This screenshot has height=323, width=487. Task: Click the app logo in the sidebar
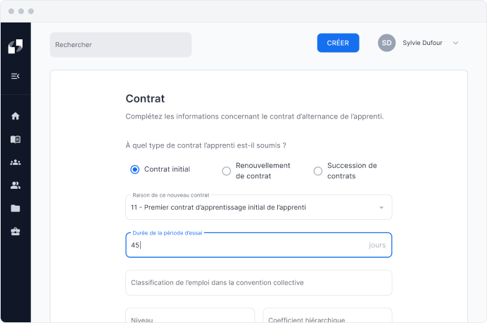[15, 46]
